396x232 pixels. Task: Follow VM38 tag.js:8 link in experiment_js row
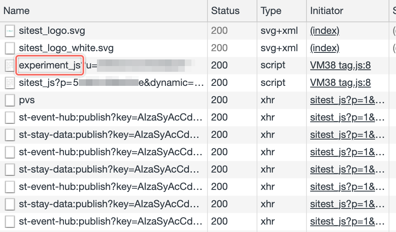click(x=340, y=66)
